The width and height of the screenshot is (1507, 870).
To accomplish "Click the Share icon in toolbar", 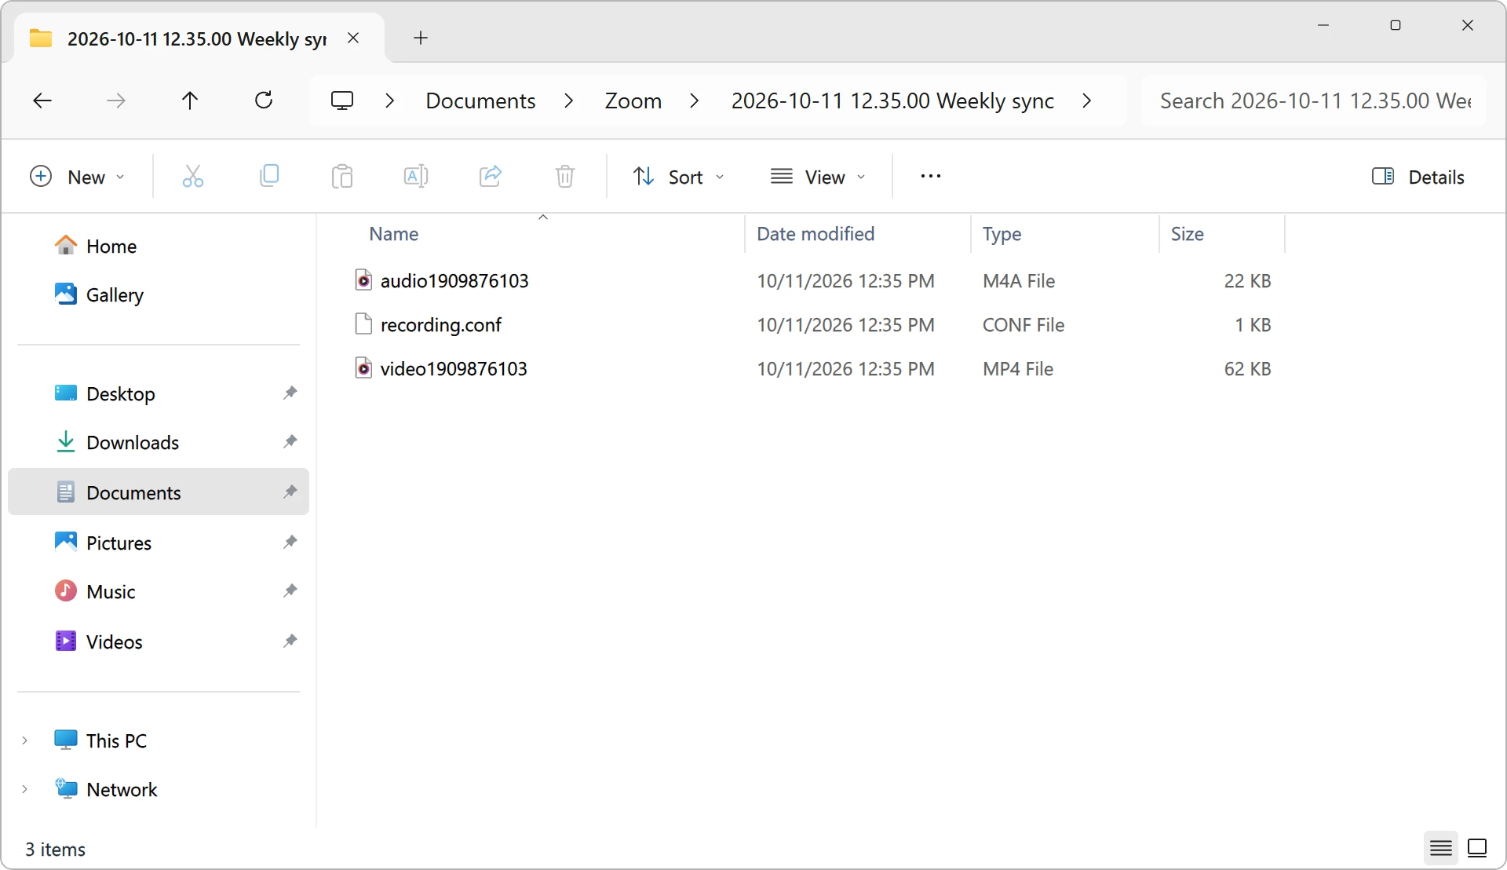I will pyautogui.click(x=491, y=176).
